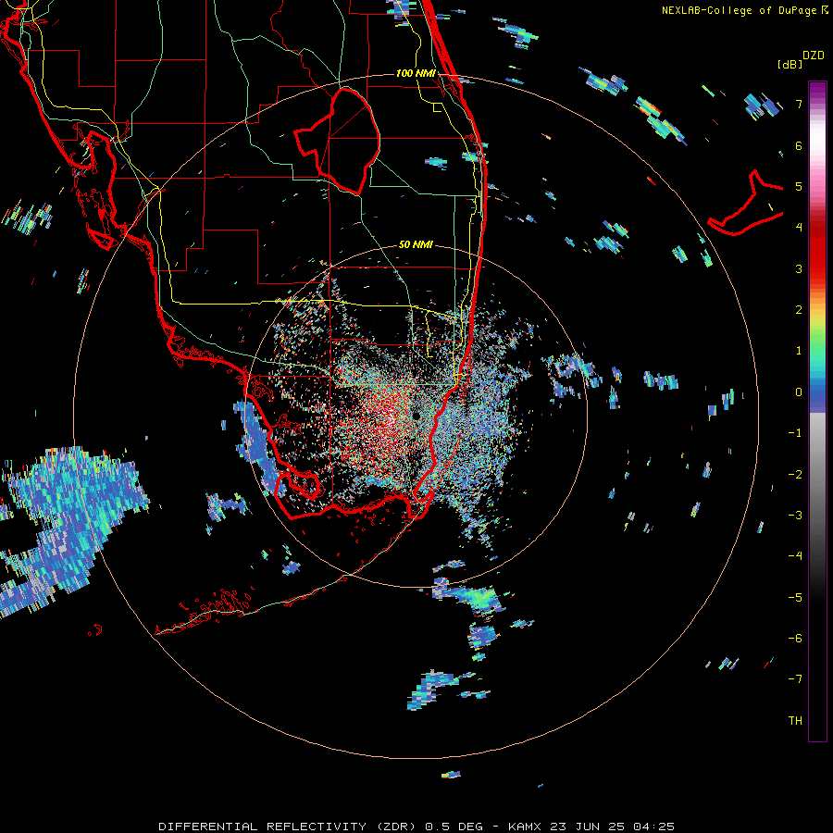
Task: Click the black radar site dot at center
Action: 416,416
